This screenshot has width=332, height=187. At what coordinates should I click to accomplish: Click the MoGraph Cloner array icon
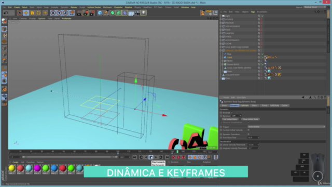pos(119,13)
